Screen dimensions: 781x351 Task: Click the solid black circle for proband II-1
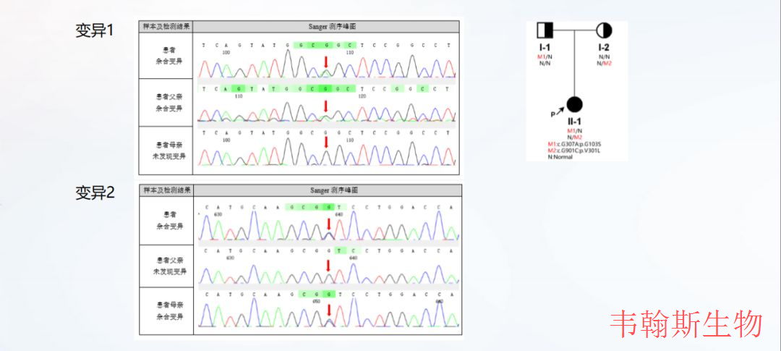click(574, 104)
